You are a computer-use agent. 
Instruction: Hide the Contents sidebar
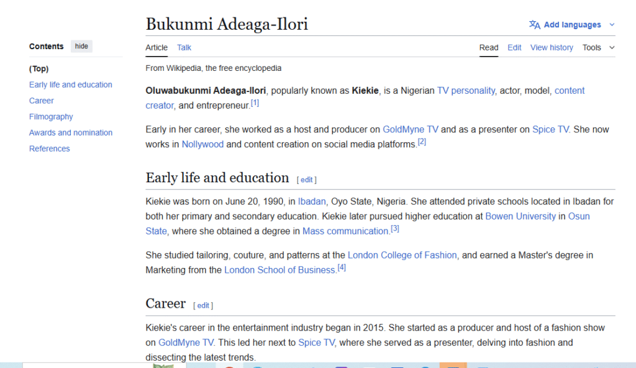coord(81,46)
